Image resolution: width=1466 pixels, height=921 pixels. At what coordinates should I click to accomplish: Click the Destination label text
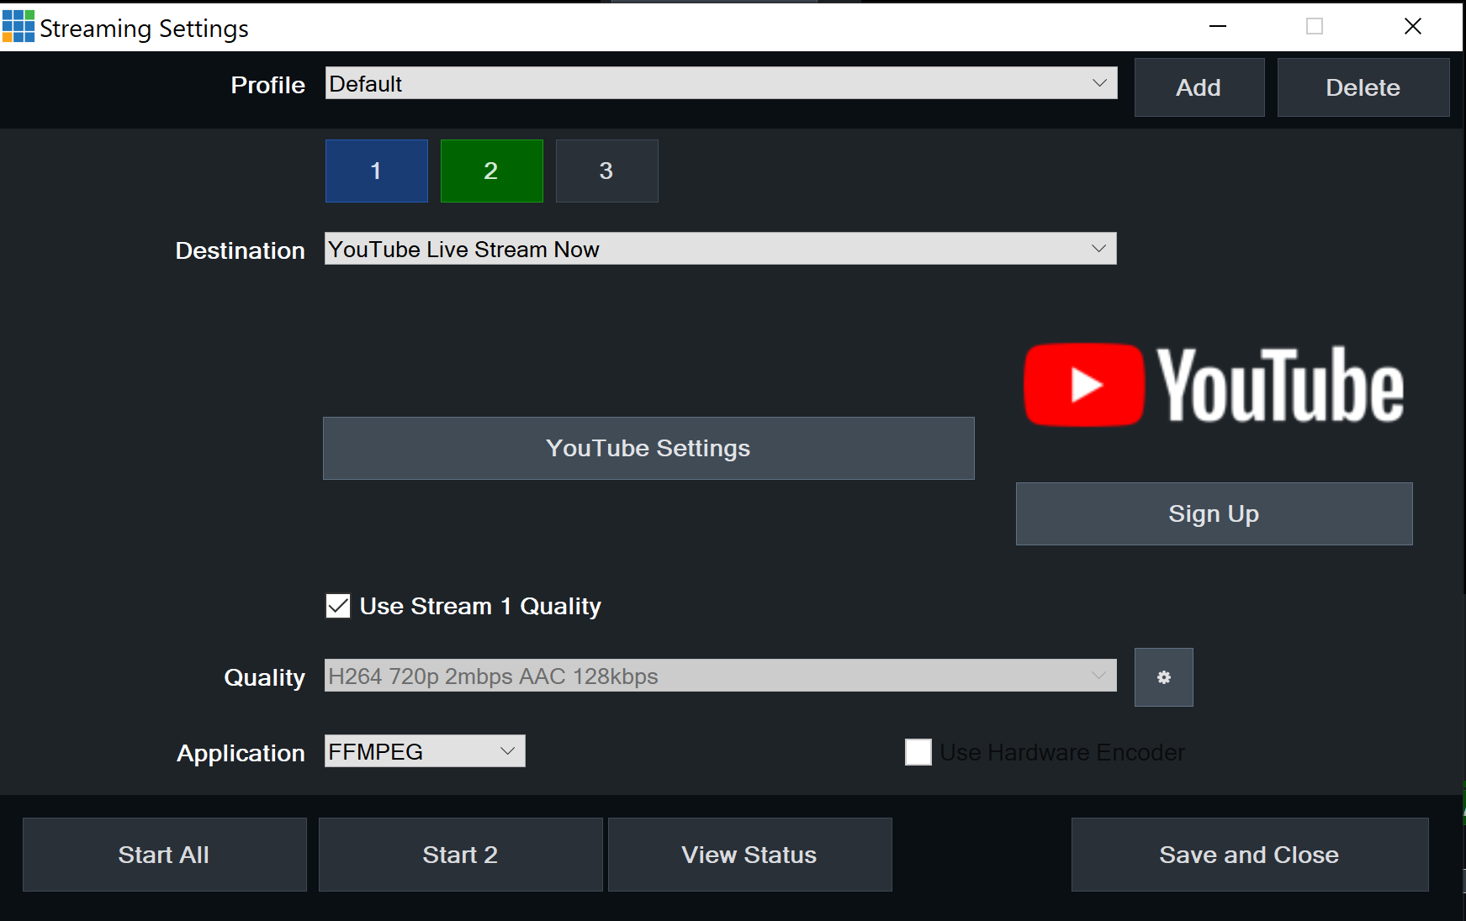pos(240,250)
